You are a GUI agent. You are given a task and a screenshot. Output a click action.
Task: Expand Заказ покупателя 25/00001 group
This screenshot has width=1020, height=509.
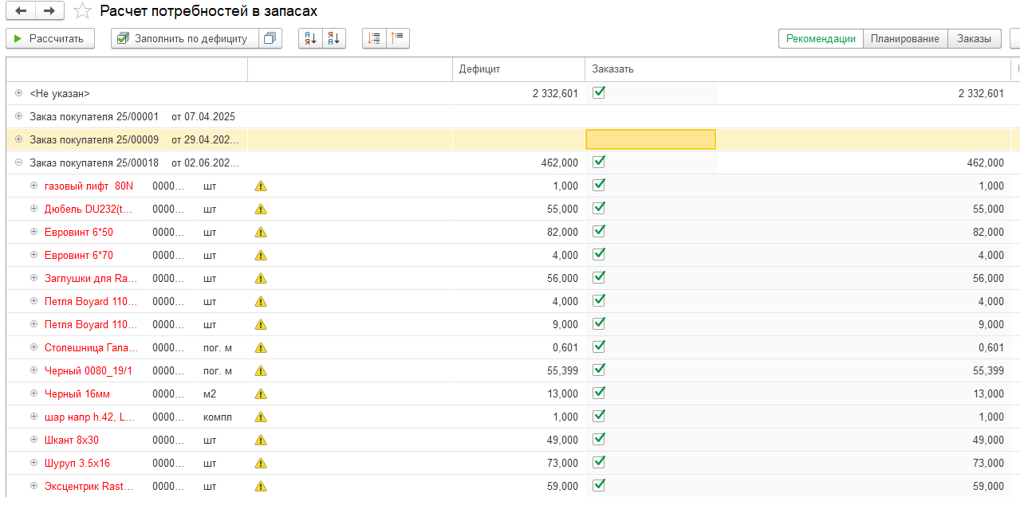(18, 116)
